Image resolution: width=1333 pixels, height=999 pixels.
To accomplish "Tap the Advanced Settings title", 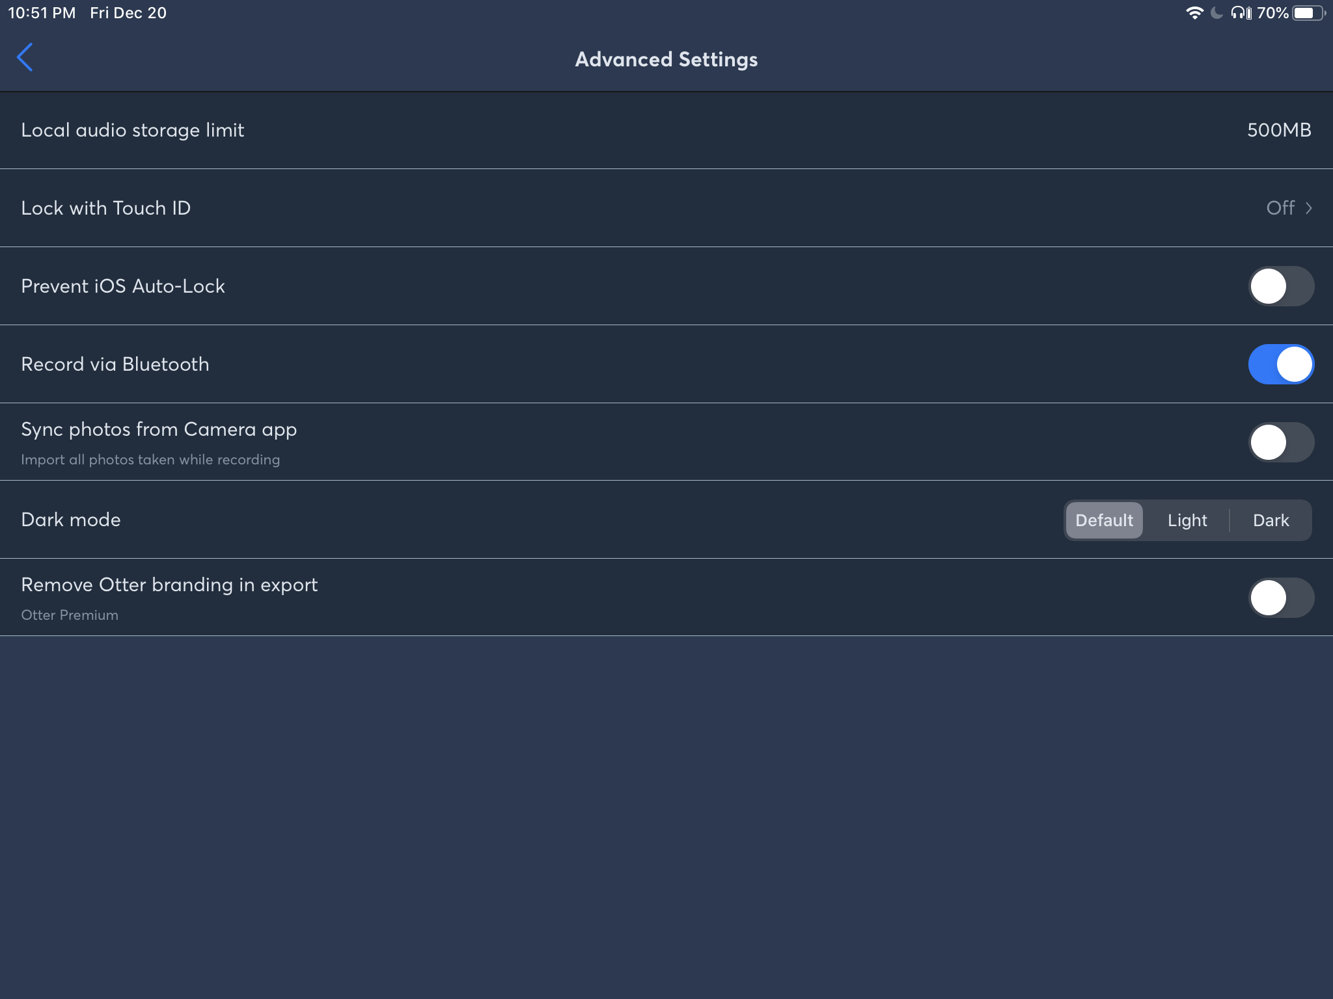I will click(x=666, y=59).
